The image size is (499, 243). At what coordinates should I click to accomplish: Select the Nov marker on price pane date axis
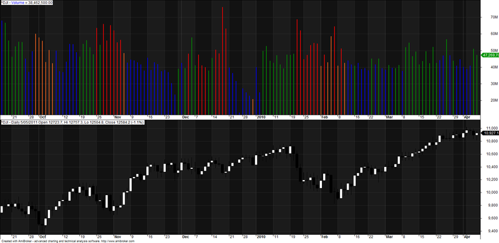(118, 237)
